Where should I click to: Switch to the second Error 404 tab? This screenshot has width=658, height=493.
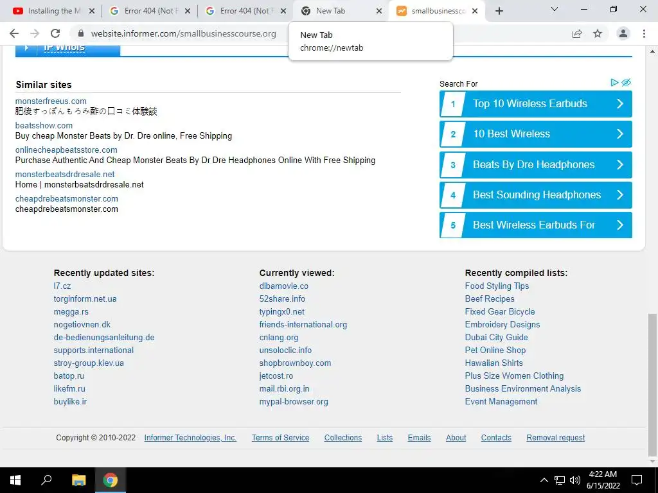tap(245, 12)
